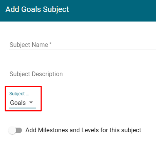
Task: Open the Goals dropdown arrow
Action: pos(31,103)
